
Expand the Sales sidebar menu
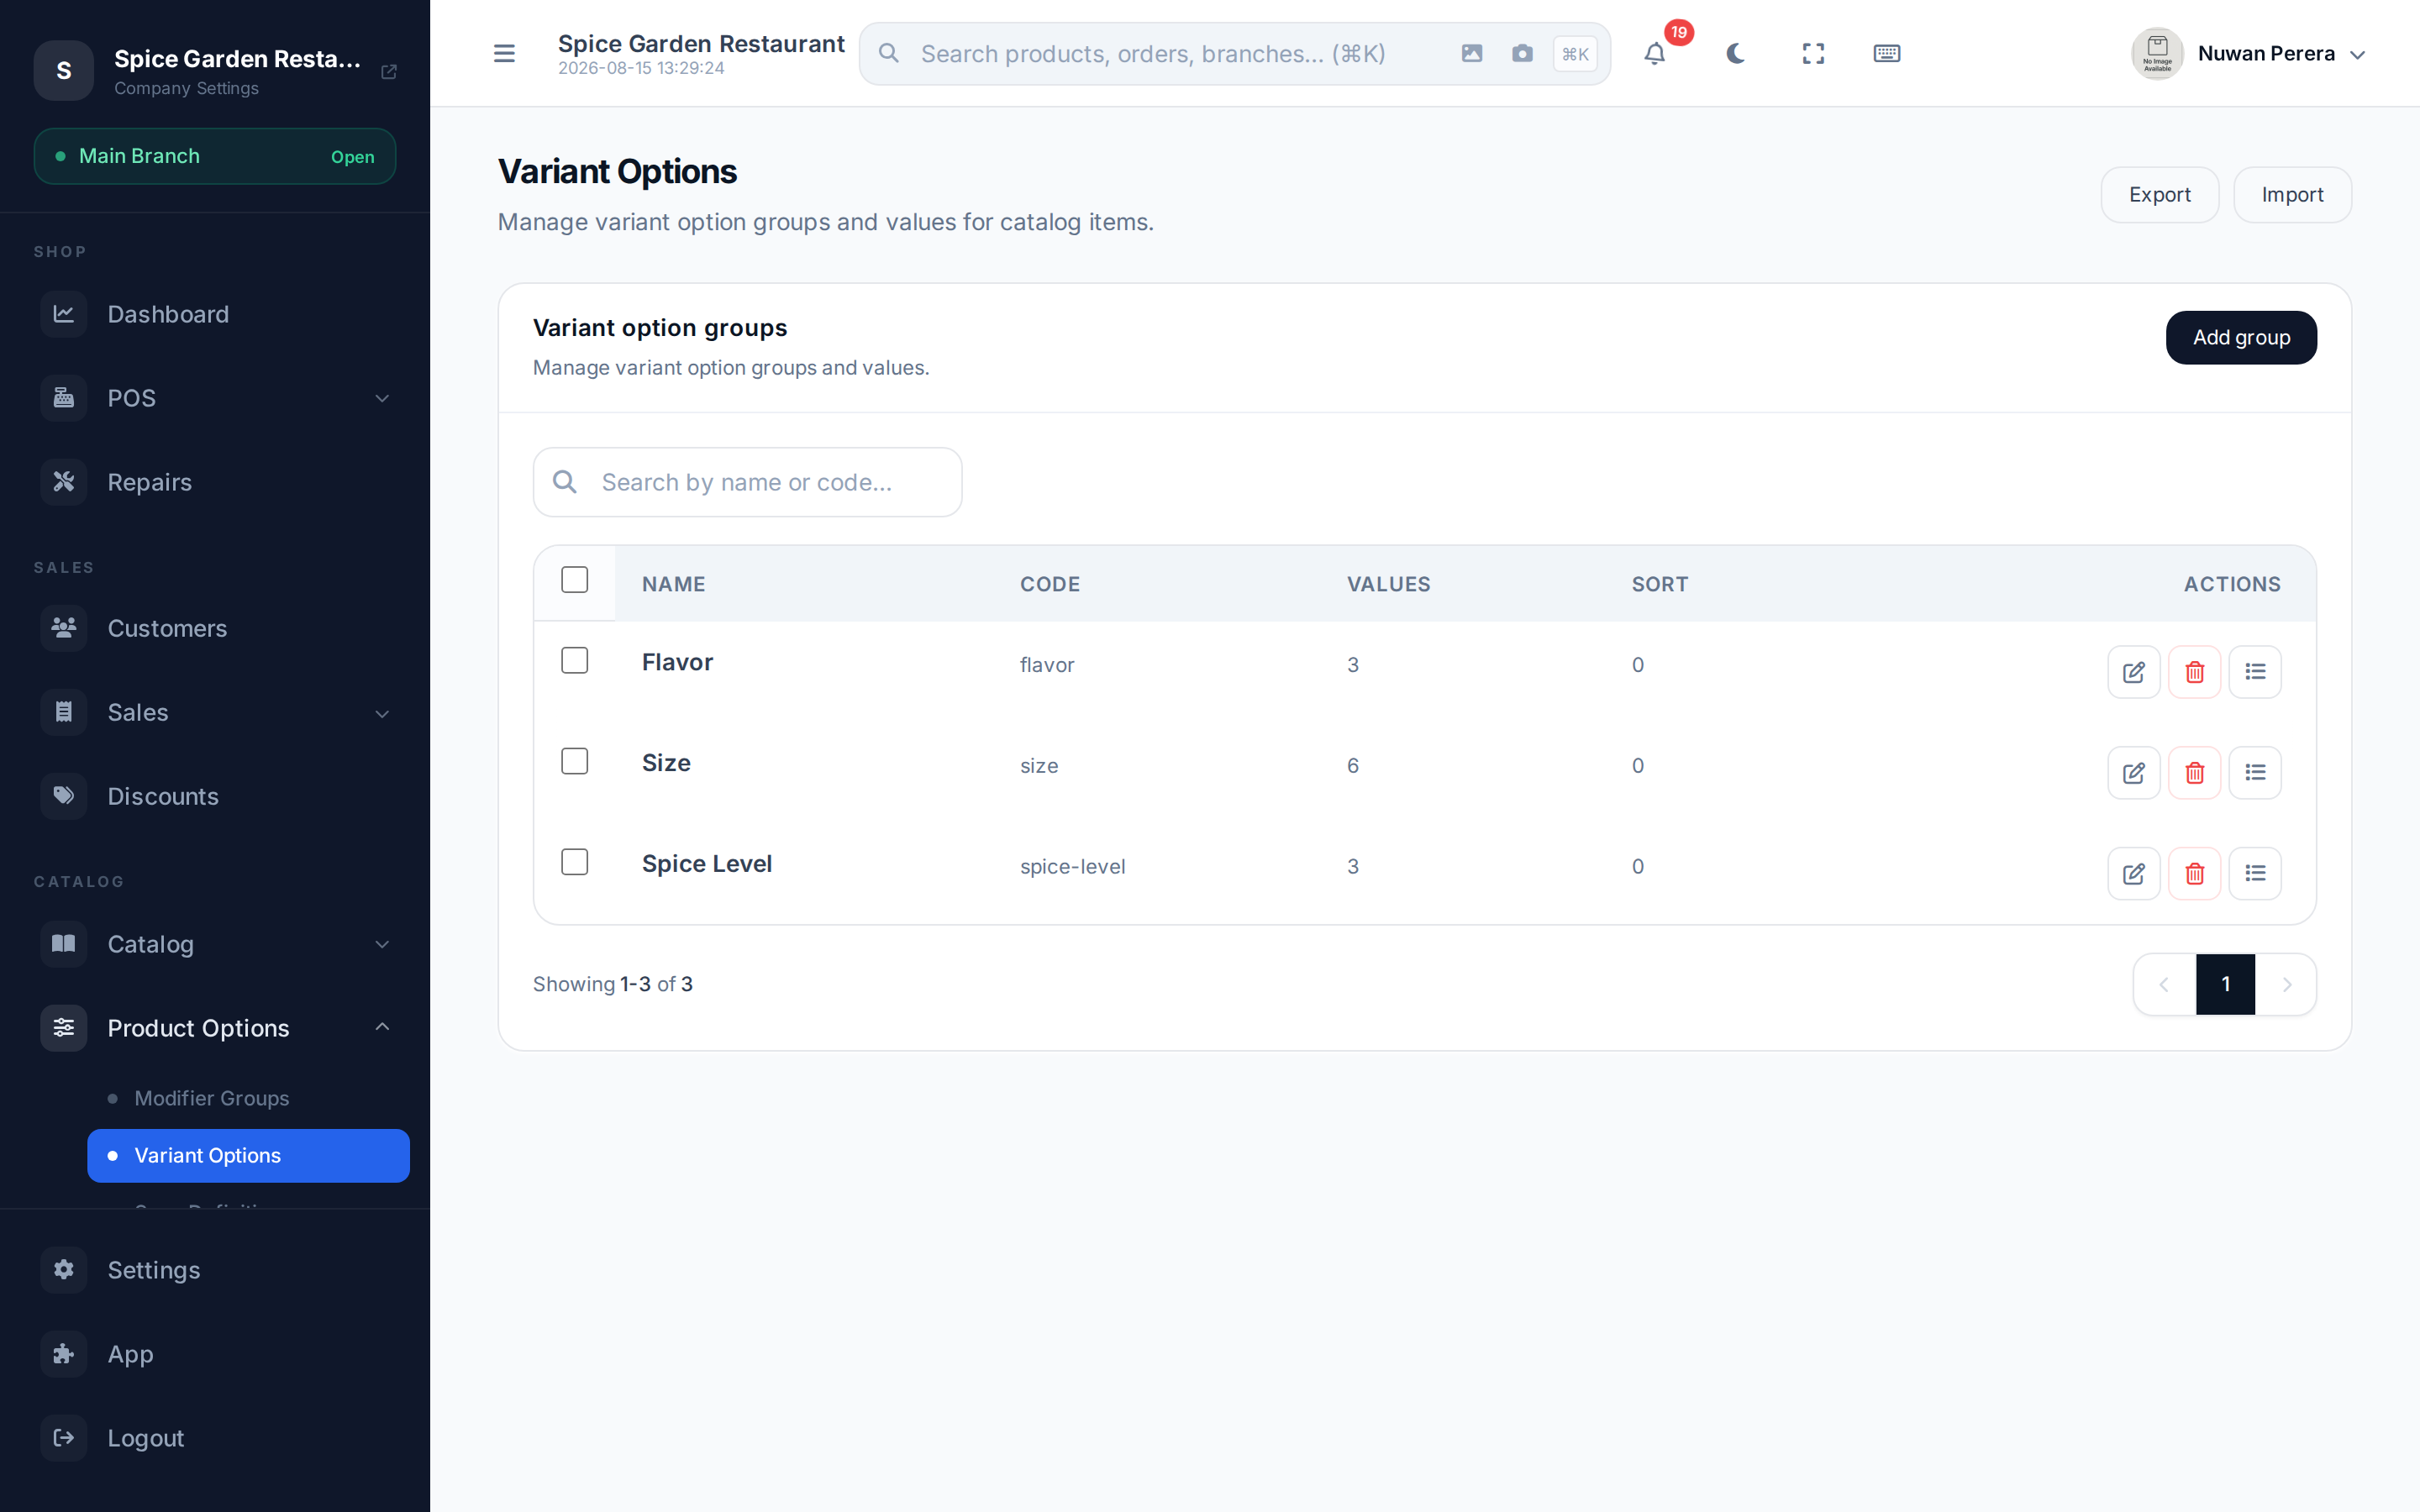click(215, 713)
